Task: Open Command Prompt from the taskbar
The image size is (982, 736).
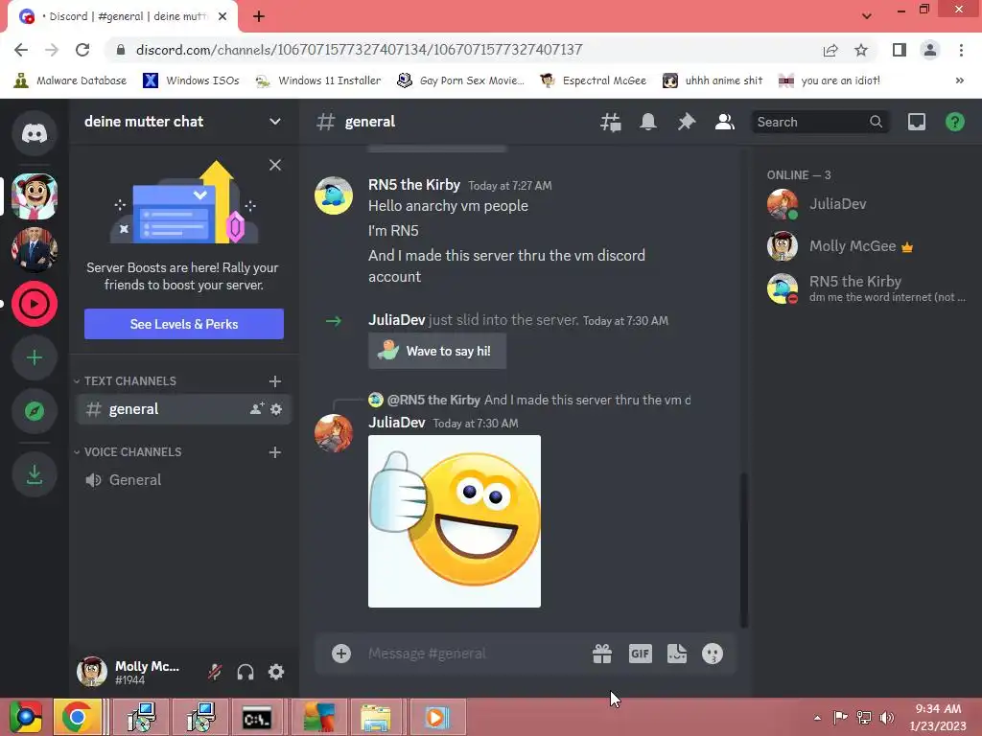Action: [x=257, y=717]
